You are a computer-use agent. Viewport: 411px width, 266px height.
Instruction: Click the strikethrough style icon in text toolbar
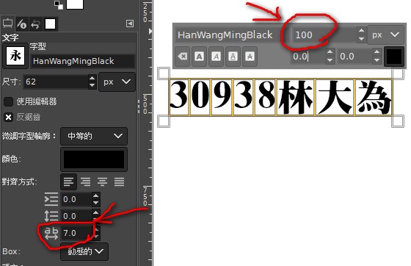click(x=250, y=56)
